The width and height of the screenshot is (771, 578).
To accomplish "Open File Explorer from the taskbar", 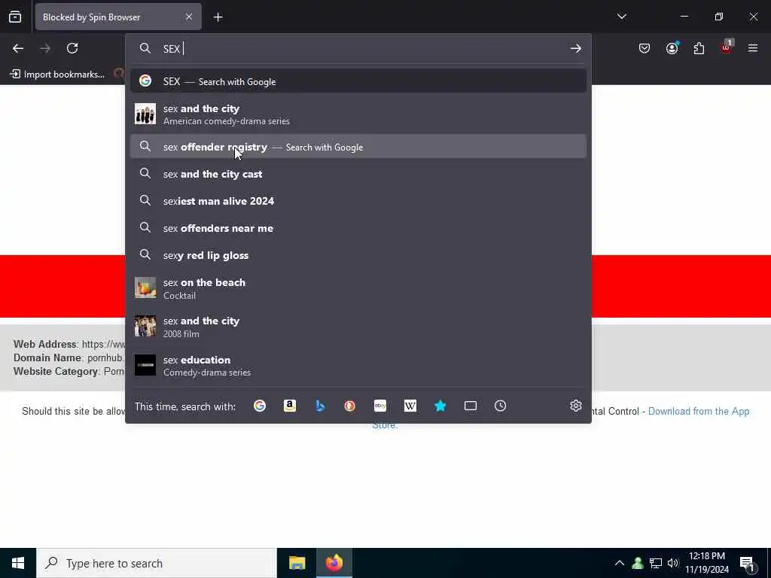I will point(297,563).
